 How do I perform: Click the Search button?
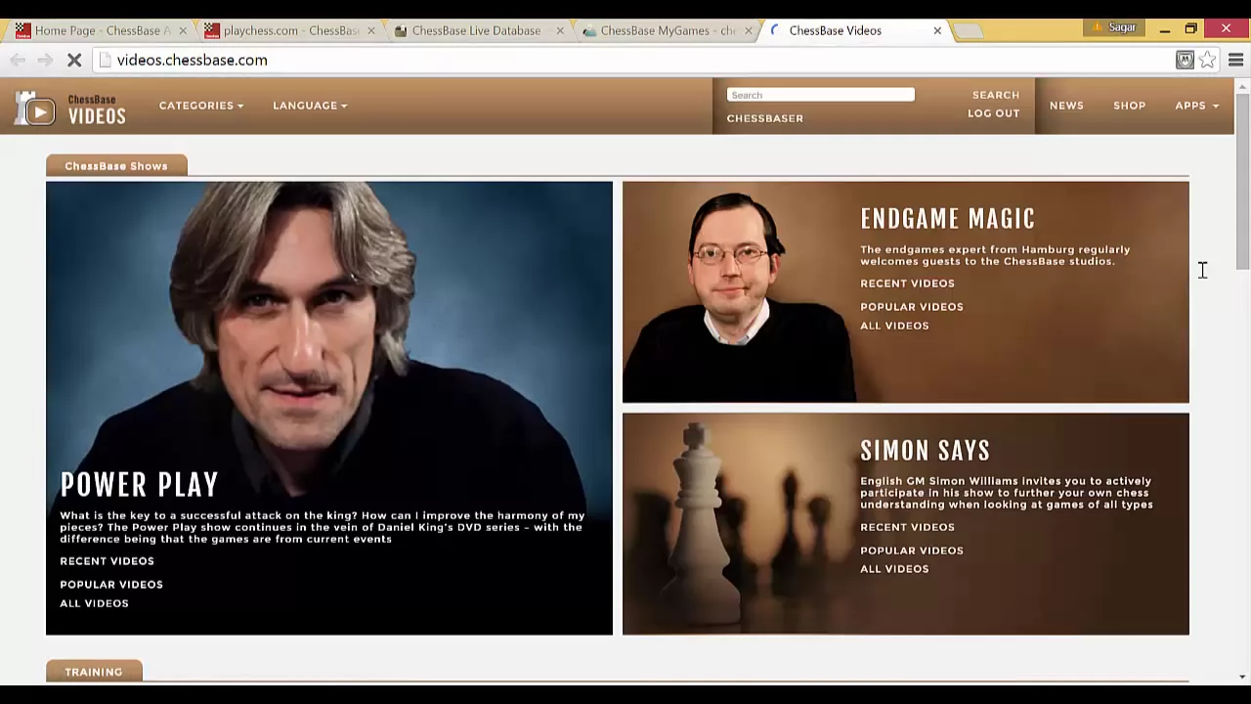point(995,95)
